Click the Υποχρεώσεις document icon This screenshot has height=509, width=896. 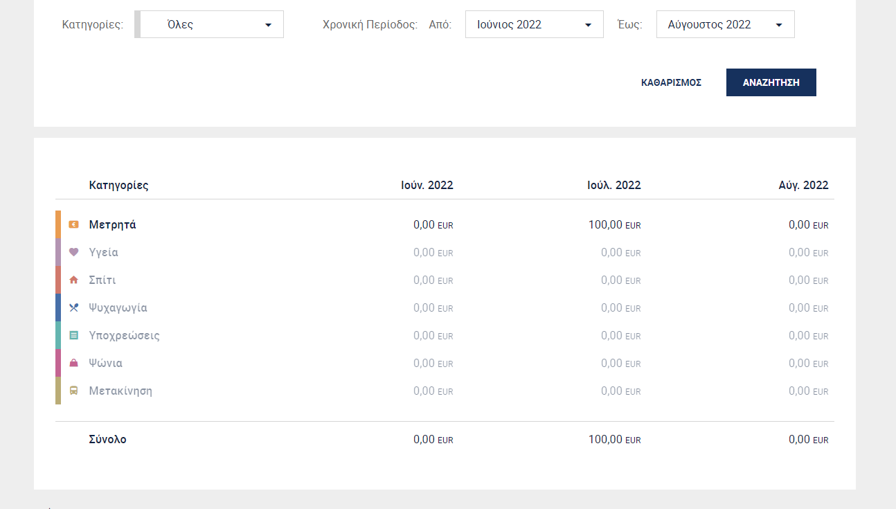pos(73,335)
